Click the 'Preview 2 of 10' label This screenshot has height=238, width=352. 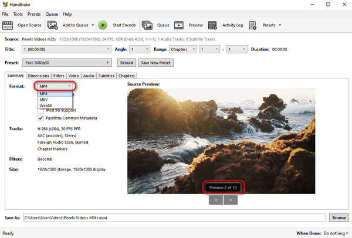click(223, 188)
